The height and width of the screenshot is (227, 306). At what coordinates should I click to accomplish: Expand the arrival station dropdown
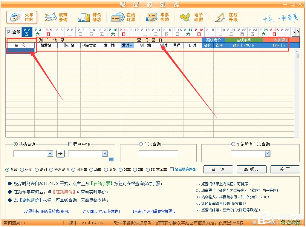(x=105, y=154)
